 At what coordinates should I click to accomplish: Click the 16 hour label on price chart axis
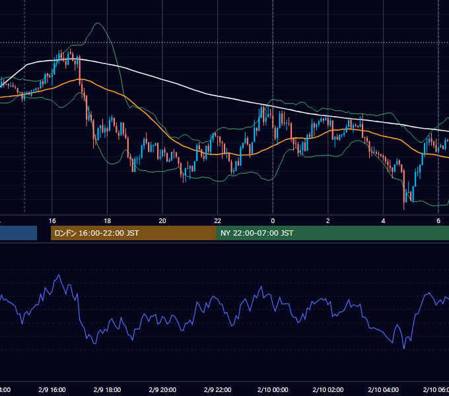click(x=52, y=221)
